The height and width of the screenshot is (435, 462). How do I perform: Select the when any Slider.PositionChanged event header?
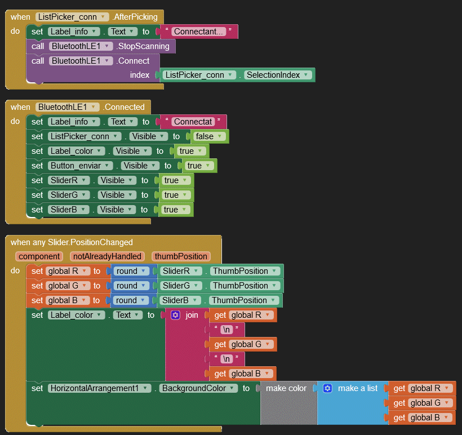point(72,242)
